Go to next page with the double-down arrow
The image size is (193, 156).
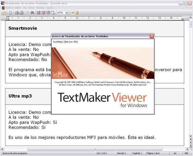tap(191, 145)
